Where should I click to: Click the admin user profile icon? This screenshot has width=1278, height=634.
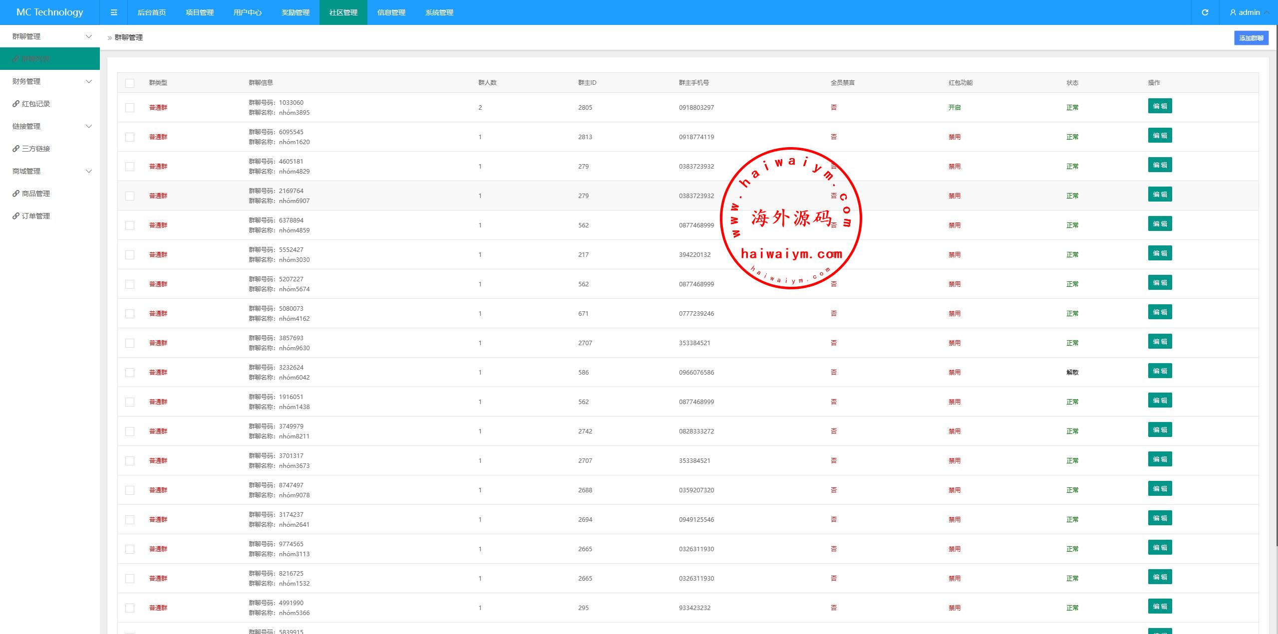[1233, 12]
